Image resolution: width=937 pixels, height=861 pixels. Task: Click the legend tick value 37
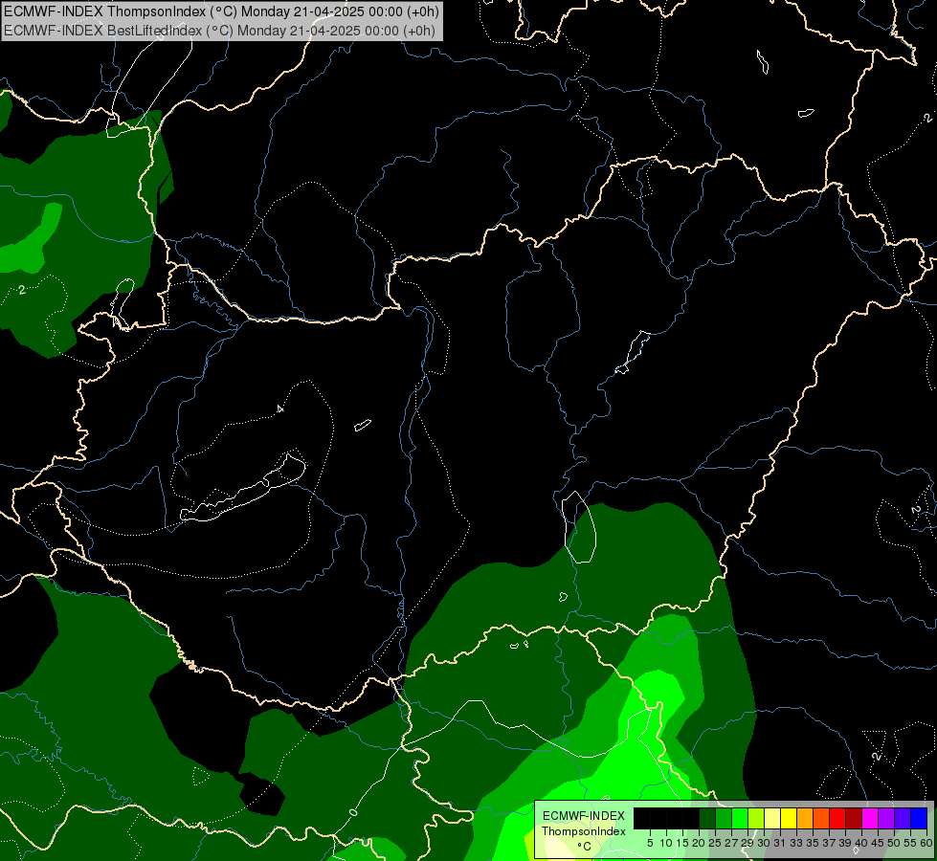click(x=829, y=843)
